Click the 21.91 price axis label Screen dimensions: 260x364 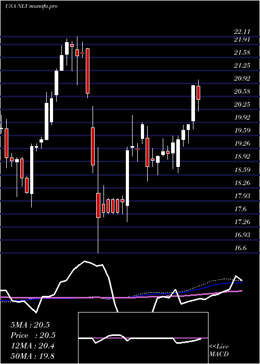tap(242, 40)
